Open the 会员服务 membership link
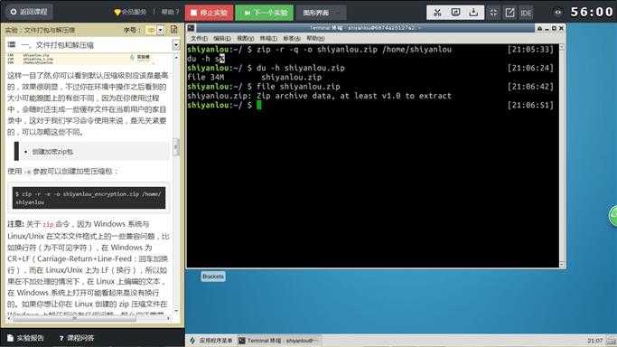Image resolution: width=617 pixels, height=347 pixels. (x=130, y=12)
